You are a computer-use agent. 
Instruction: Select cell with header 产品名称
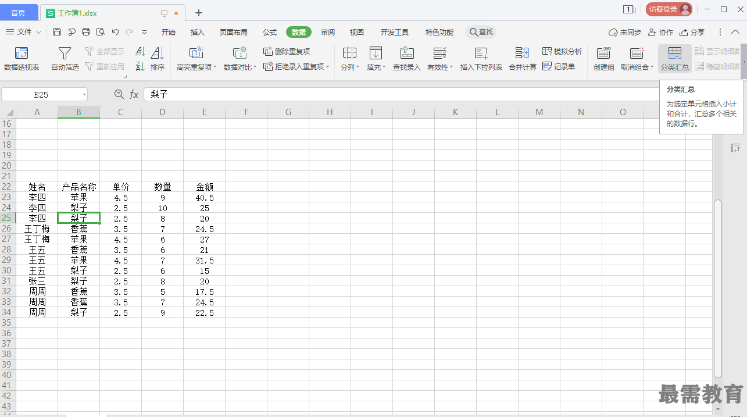[79, 187]
